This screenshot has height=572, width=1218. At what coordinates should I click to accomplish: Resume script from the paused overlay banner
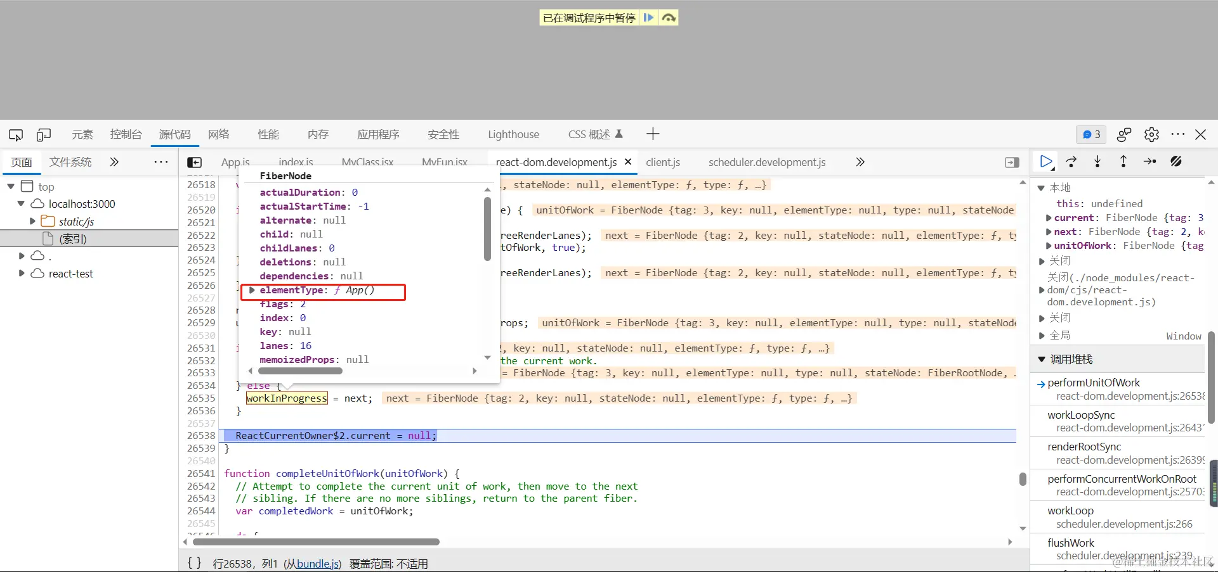648,18
